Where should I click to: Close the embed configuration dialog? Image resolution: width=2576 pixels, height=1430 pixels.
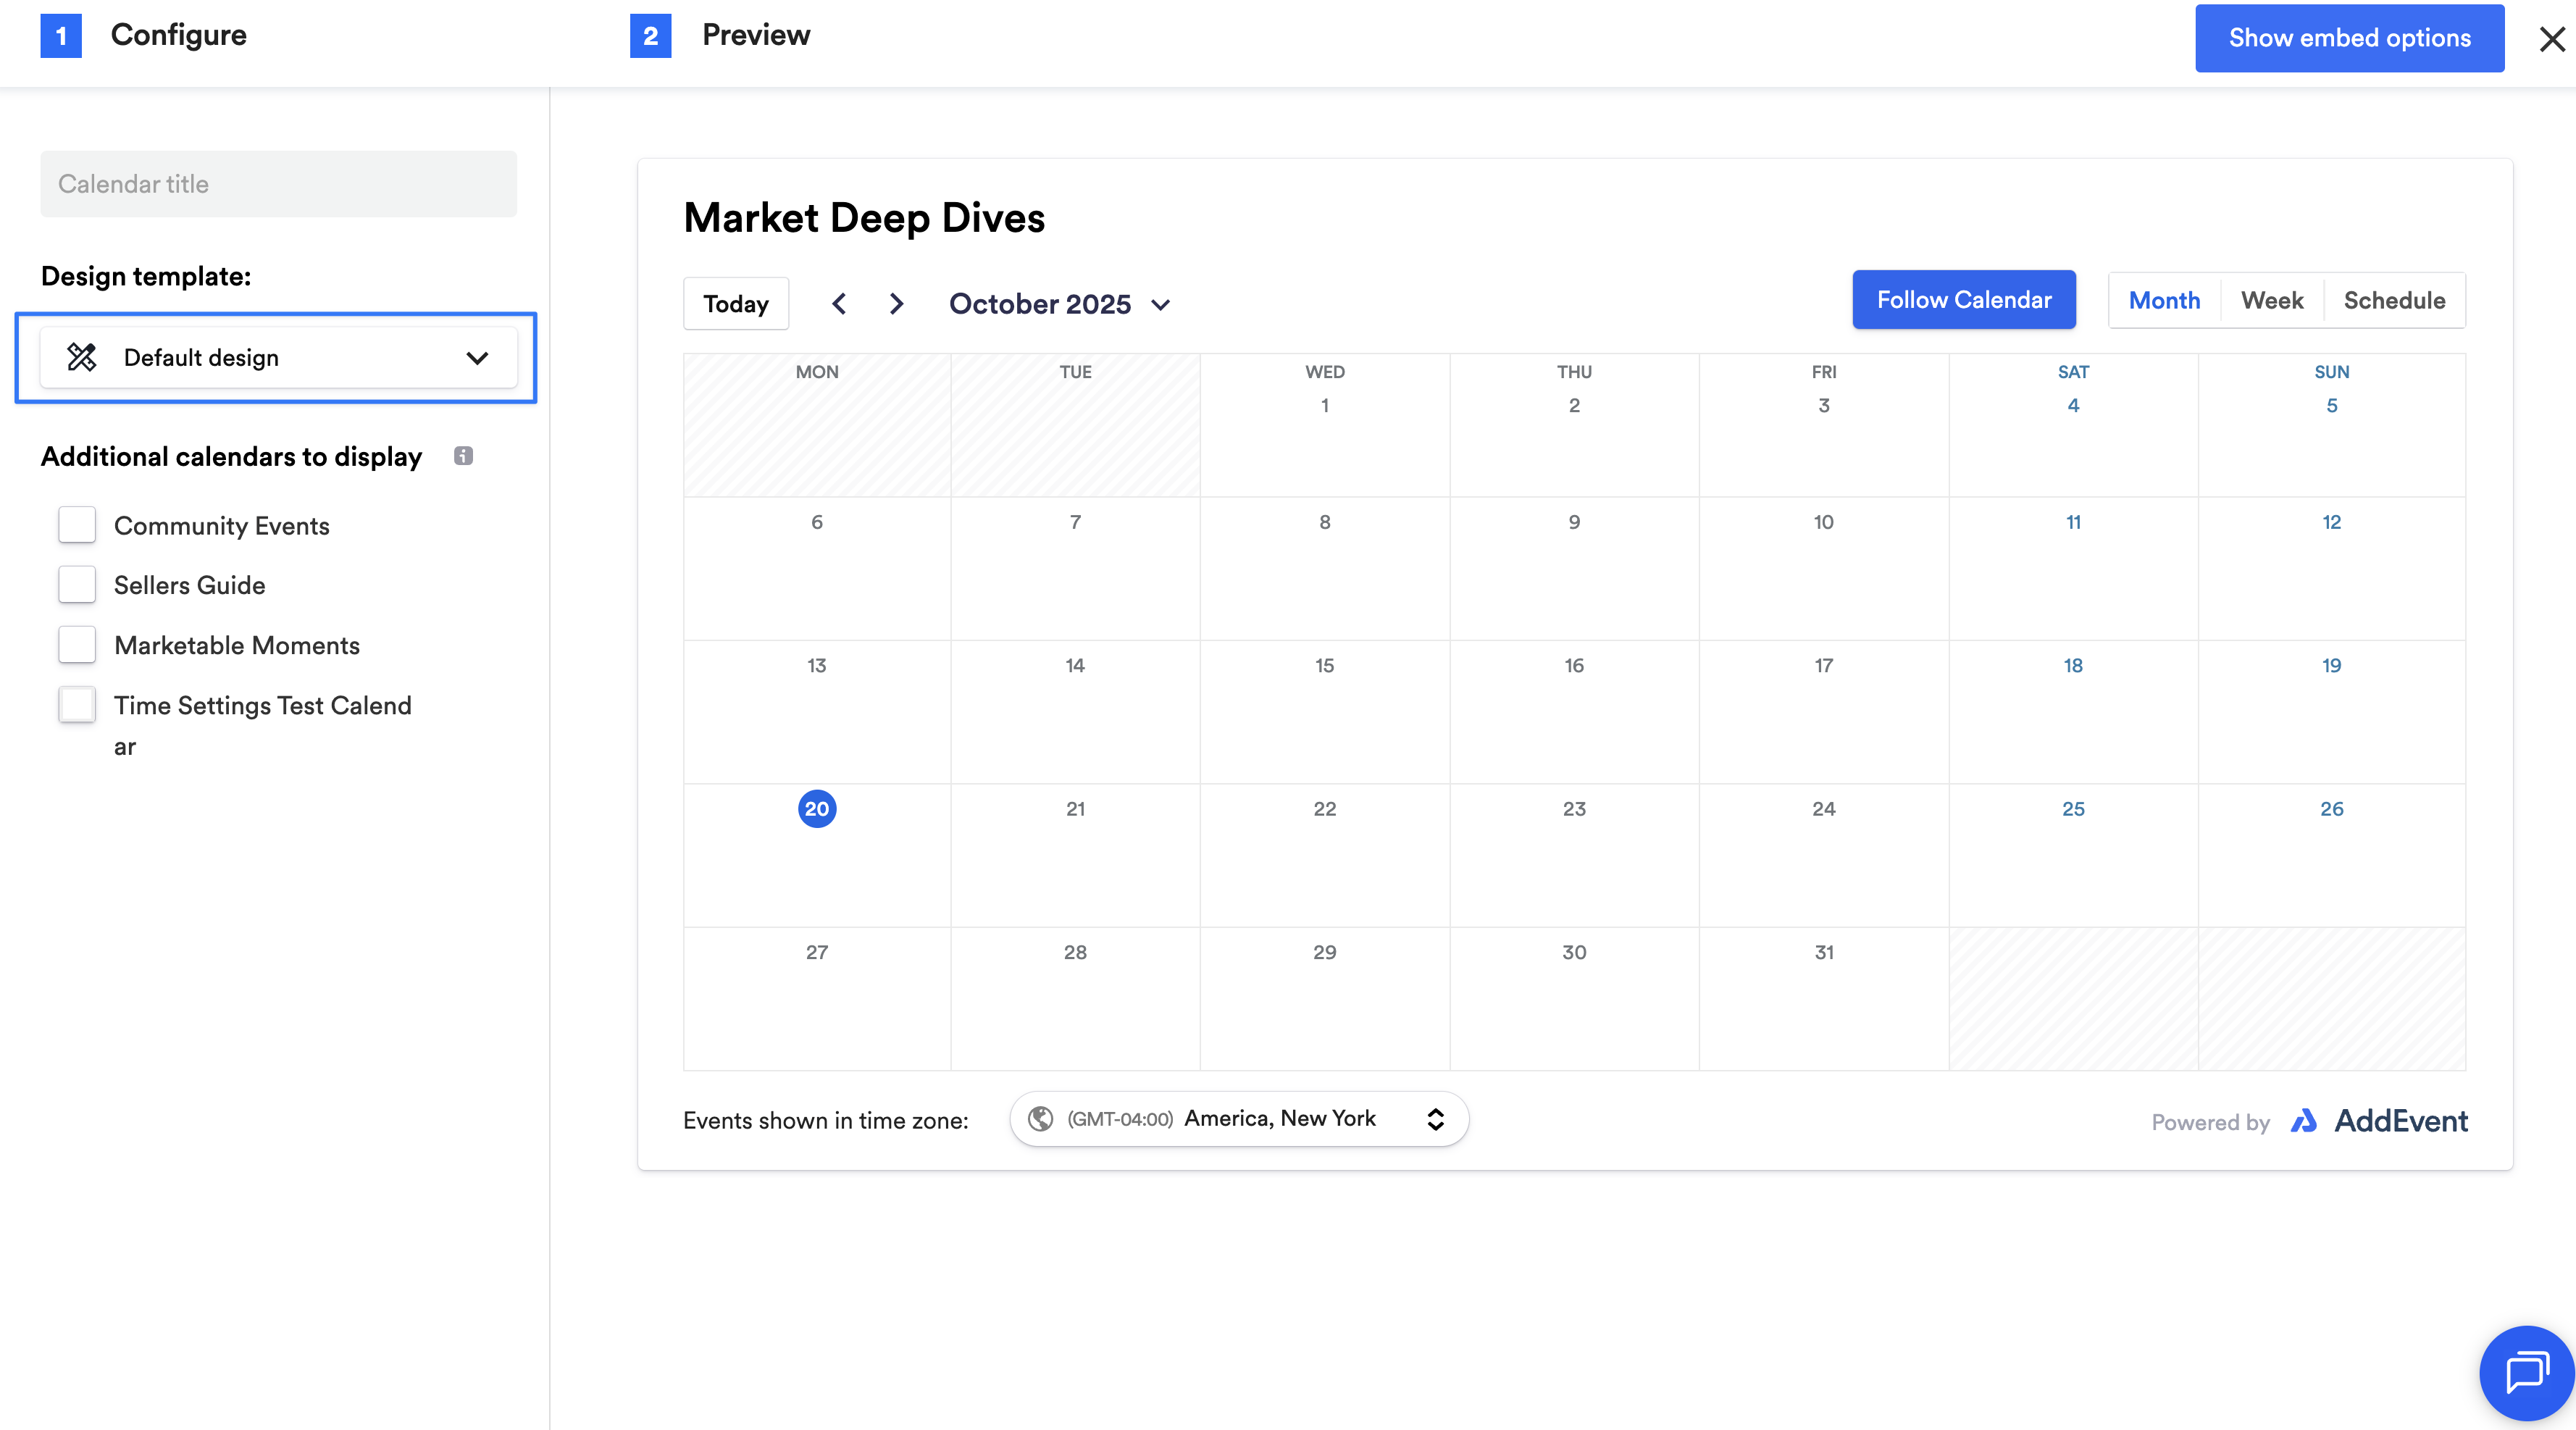[2552, 39]
